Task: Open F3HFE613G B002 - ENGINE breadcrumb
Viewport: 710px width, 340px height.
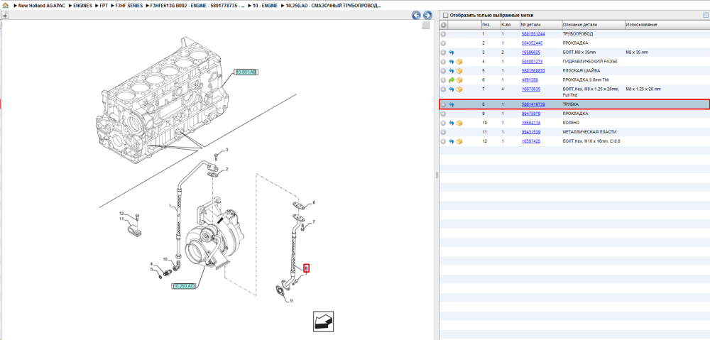Action: pos(197,6)
